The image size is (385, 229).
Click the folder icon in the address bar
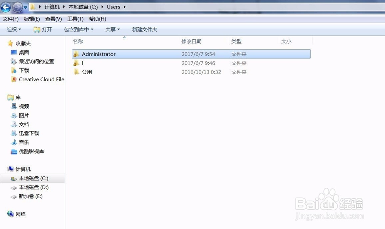tap(33, 7)
